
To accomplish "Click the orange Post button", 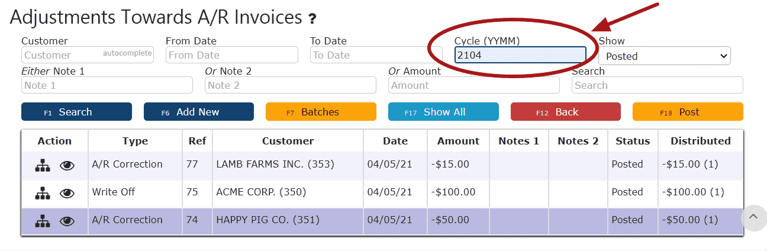I will click(688, 112).
